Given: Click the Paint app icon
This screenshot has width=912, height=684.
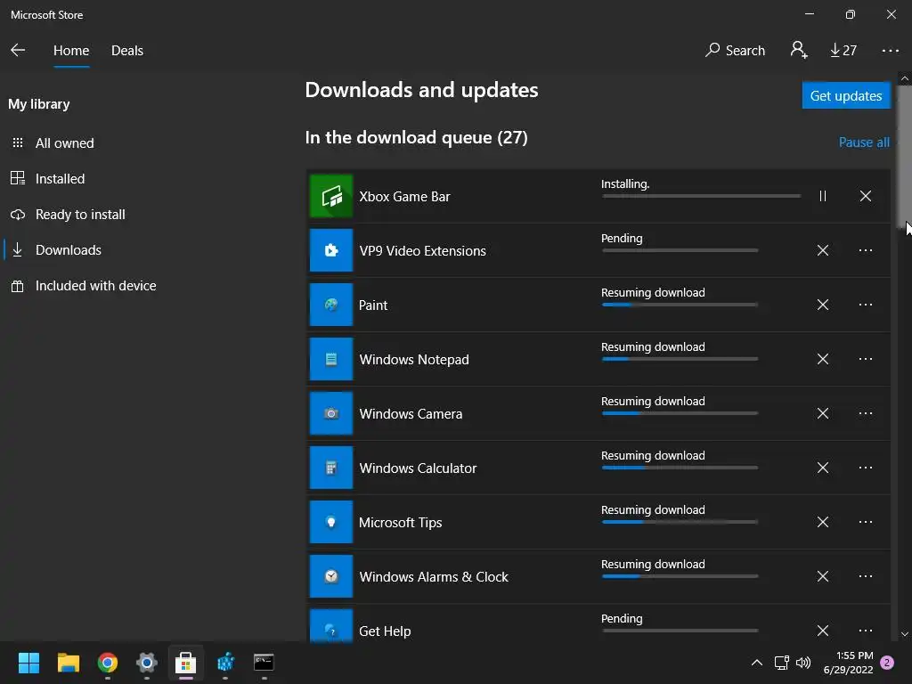Looking at the screenshot, I should [x=331, y=305].
